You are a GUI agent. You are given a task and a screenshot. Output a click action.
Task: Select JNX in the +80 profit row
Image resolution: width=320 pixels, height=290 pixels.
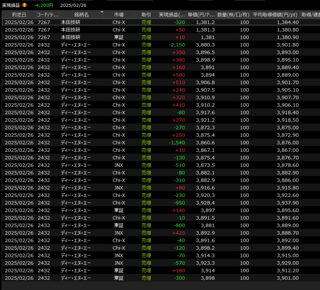pyautogui.click(x=118, y=188)
